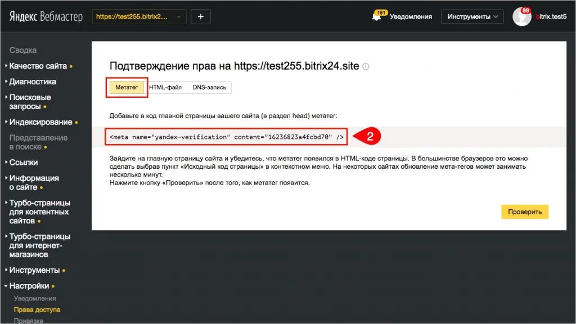Expand Информация о сайте section
Viewport: 576px width, 324px height.
(34, 183)
